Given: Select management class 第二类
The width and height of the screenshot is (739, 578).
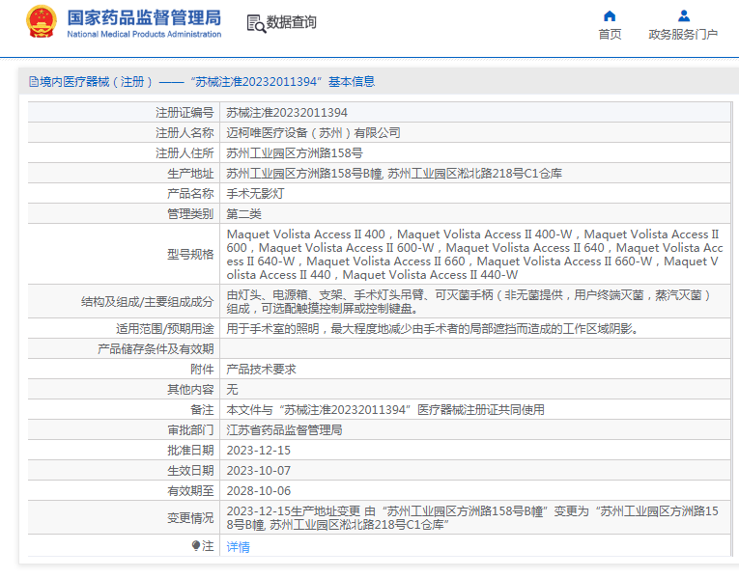Looking at the screenshot, I should click(243, 213).
